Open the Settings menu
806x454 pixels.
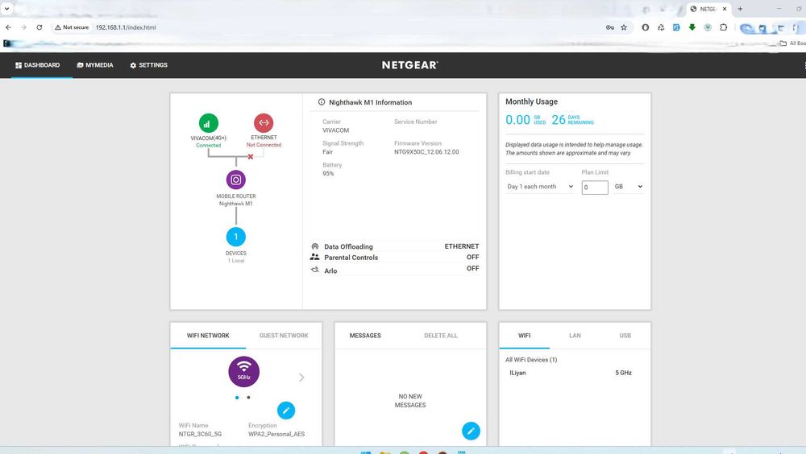(148, 65)
